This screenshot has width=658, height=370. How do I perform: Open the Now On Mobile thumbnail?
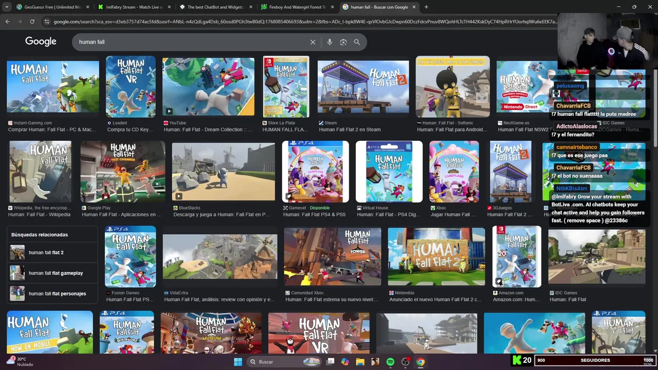point(50,332)
